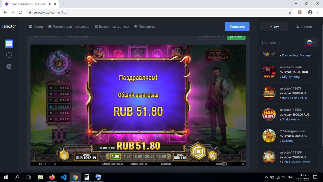Open a new browser tab
This screenshot has width=323, height=182.
click(x=64, y=4)
